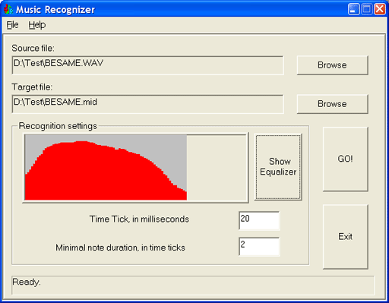
Task: Focus the Time Tick milliseconds field
Action: tap(259, 220)
